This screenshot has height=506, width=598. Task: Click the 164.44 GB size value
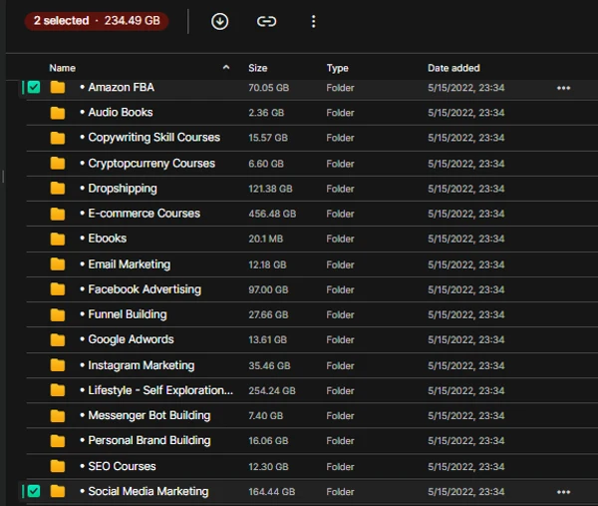(x=271, y=492)
